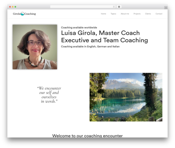Reload page with browser refresh icon

pos(114,7)
